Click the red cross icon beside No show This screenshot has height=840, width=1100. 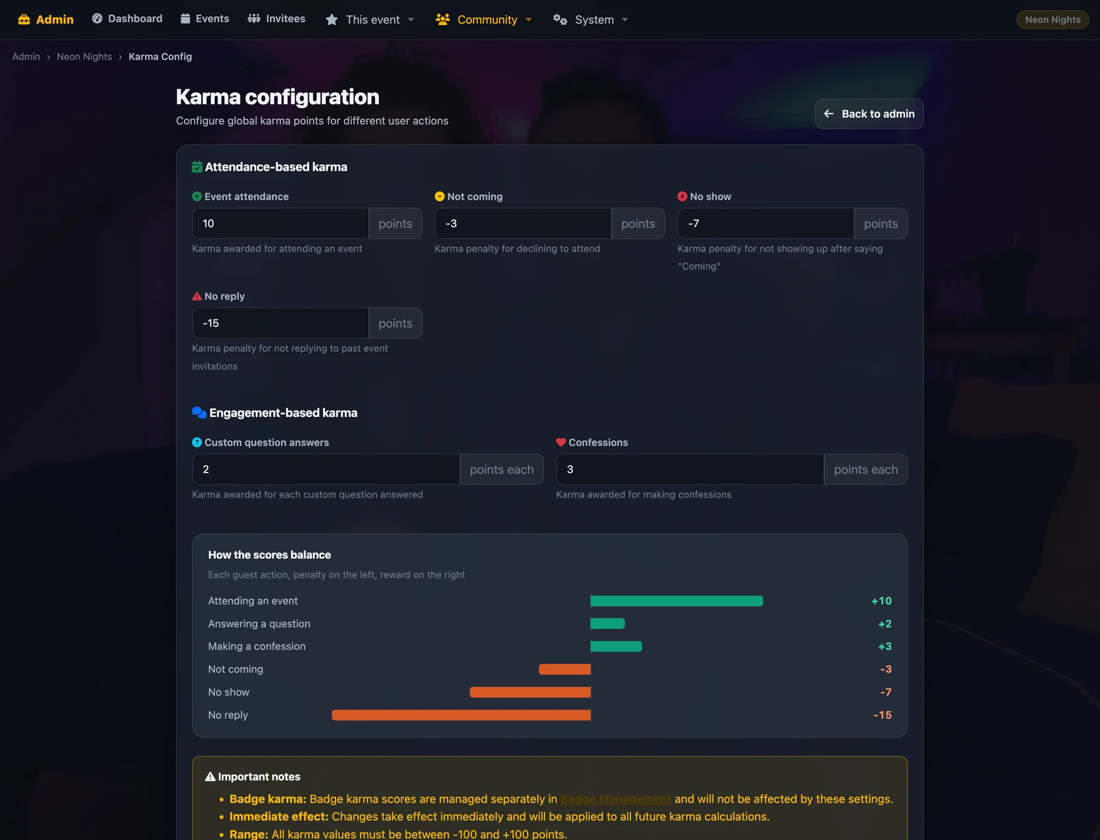[682, 196]
